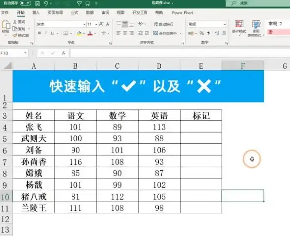Open the 文件 File tab
The image size is (290, 236).
coord(5,13)
